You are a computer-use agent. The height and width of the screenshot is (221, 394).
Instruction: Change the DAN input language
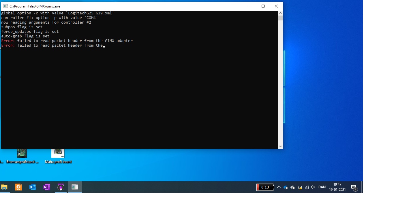322,187
